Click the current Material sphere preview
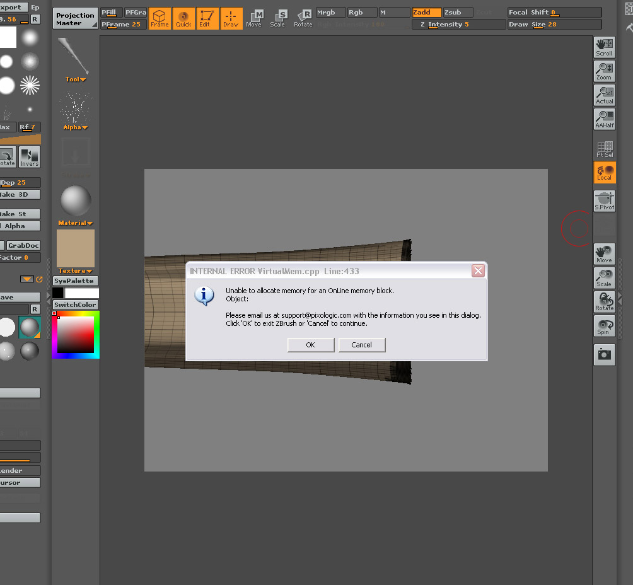The height and width of the screenshot is (585, 633). click(76, 200)
